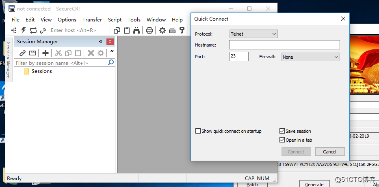379x187 pixels.
Task: Click the Print icon in toolbar
Action: pos(149,30)
